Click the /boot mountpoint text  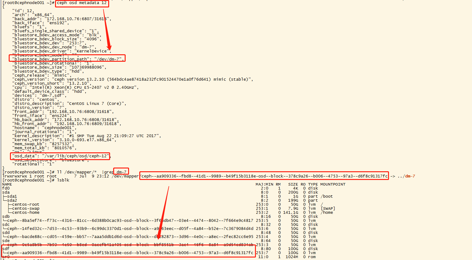[x=327, y=196]
